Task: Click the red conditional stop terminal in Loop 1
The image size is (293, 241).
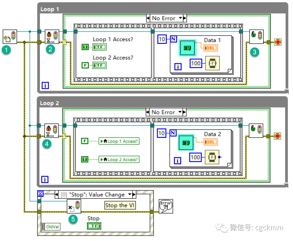Action: pyautogui.click(x=278, y=42)
